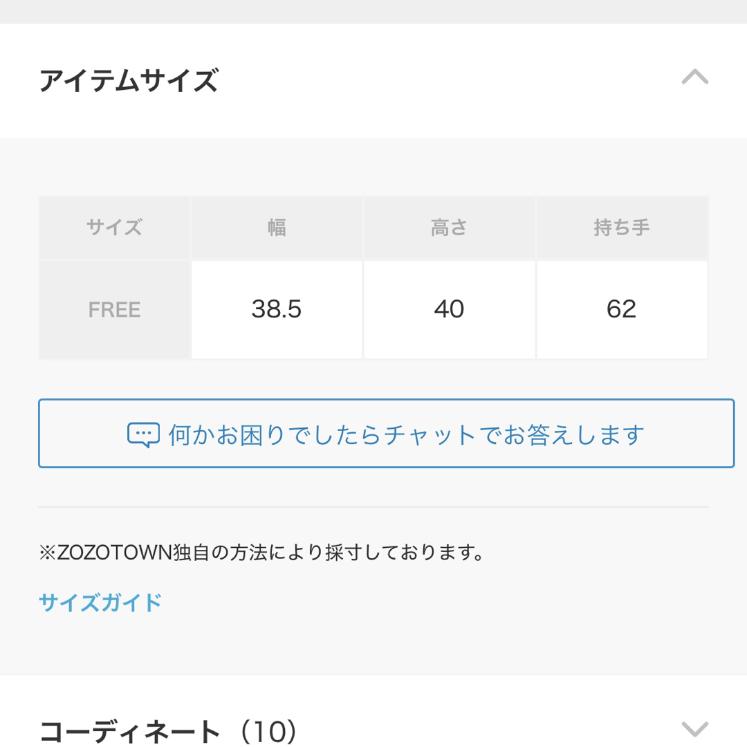Viewport: 747px width, 747px height.
Task: Open chat support button 何かお困りでしたら
Action: (386, 434)
